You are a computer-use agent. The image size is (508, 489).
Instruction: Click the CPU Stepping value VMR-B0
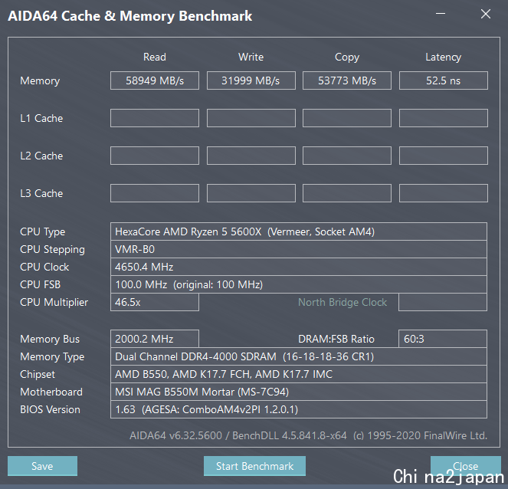299,249
